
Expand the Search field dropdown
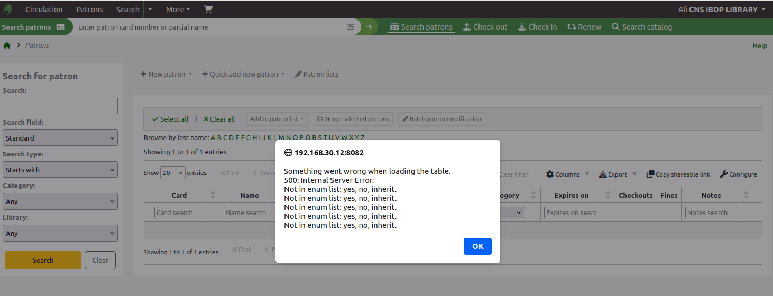coord(60,138)
